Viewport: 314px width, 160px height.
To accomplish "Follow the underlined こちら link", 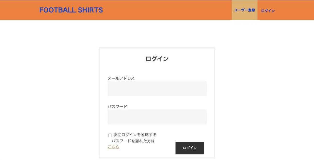I will tap(114, 147).
